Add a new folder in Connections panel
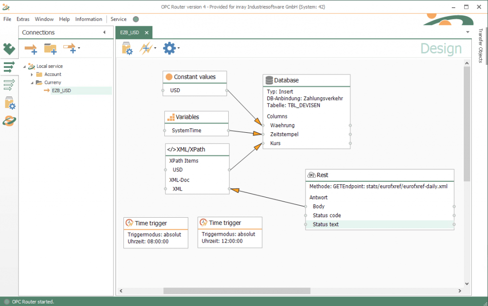Screen dimensions: 488x306 (x=50, y=49)
